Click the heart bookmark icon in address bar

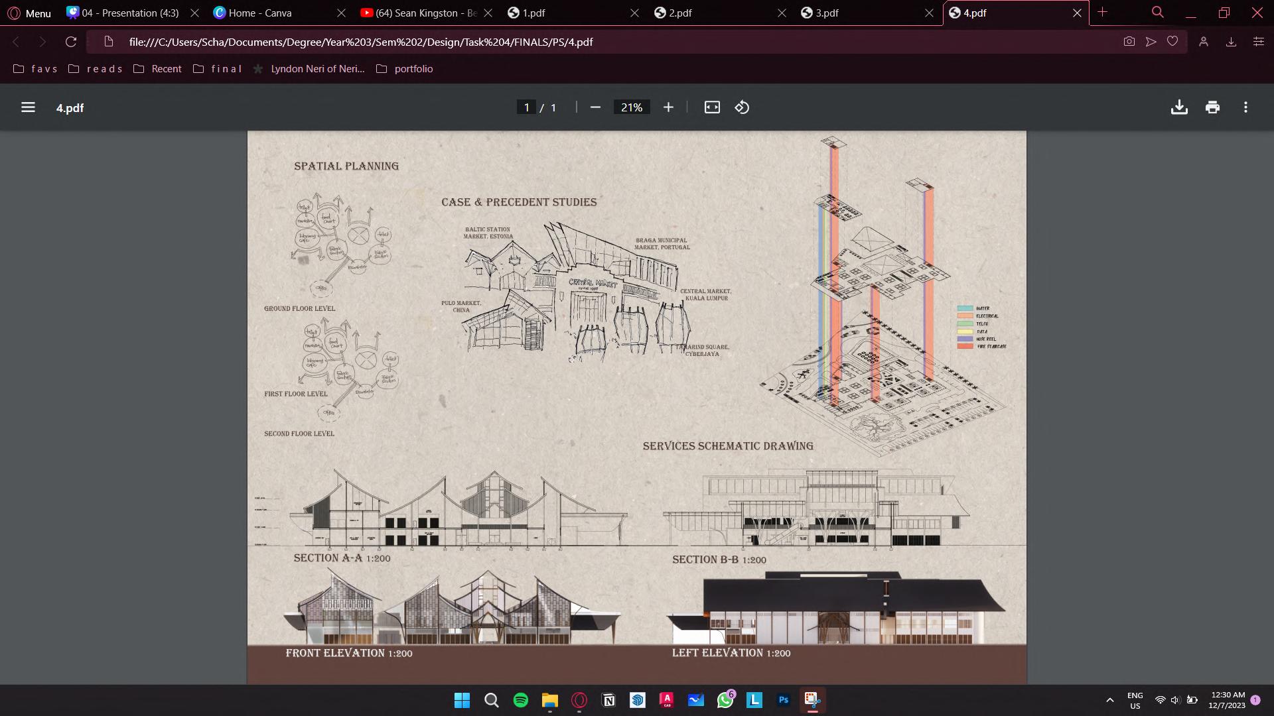[x=1172, y=42]
